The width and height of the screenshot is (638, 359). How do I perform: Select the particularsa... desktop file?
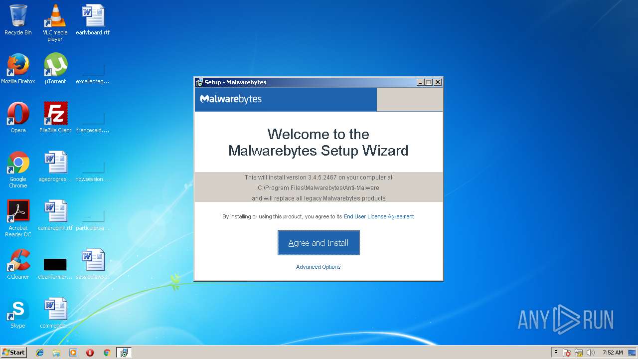93,220
